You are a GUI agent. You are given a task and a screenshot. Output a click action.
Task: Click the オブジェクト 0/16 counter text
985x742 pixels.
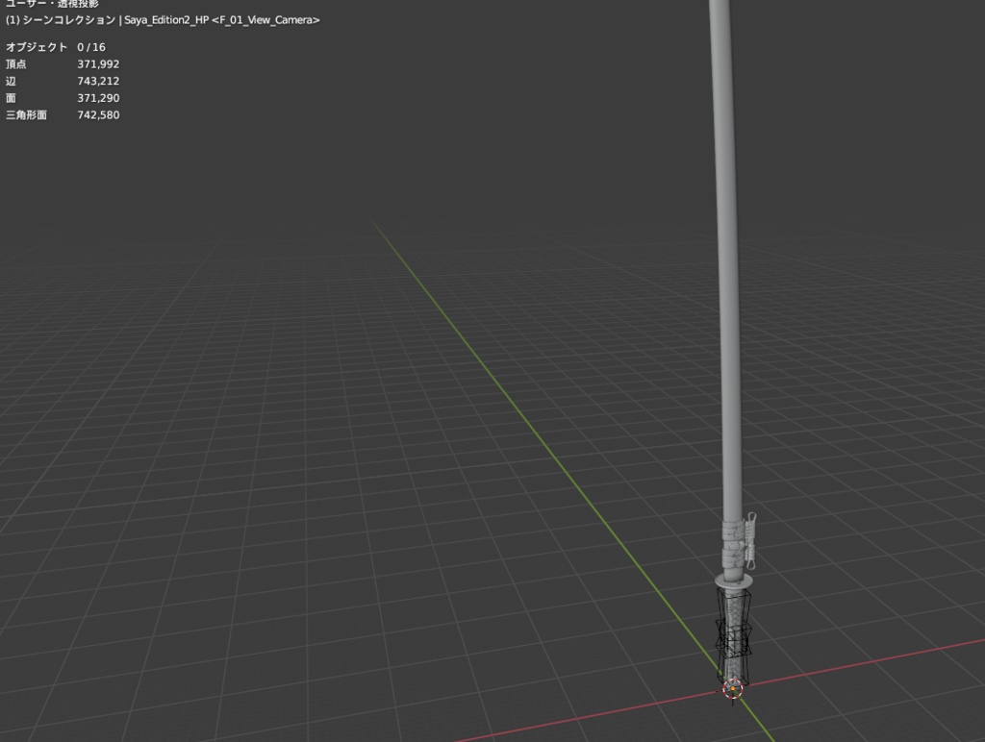click(x=58, y=46)
